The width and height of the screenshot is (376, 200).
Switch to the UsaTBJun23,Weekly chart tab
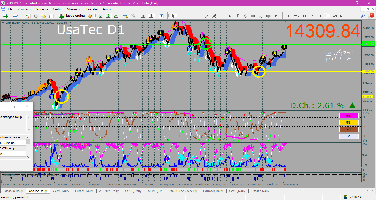183,191
